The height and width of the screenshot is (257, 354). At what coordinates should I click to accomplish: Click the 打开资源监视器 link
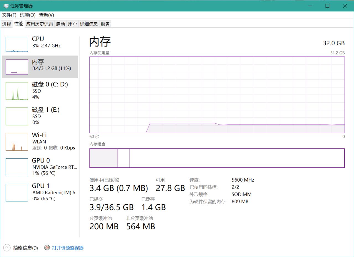pyautogui.click(x=68, y=248)
